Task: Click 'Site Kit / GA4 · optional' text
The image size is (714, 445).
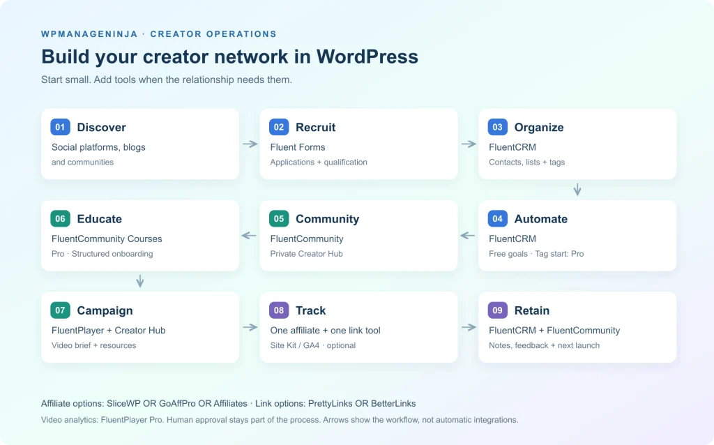Action: pyautogui.click(x=313, y=345)
